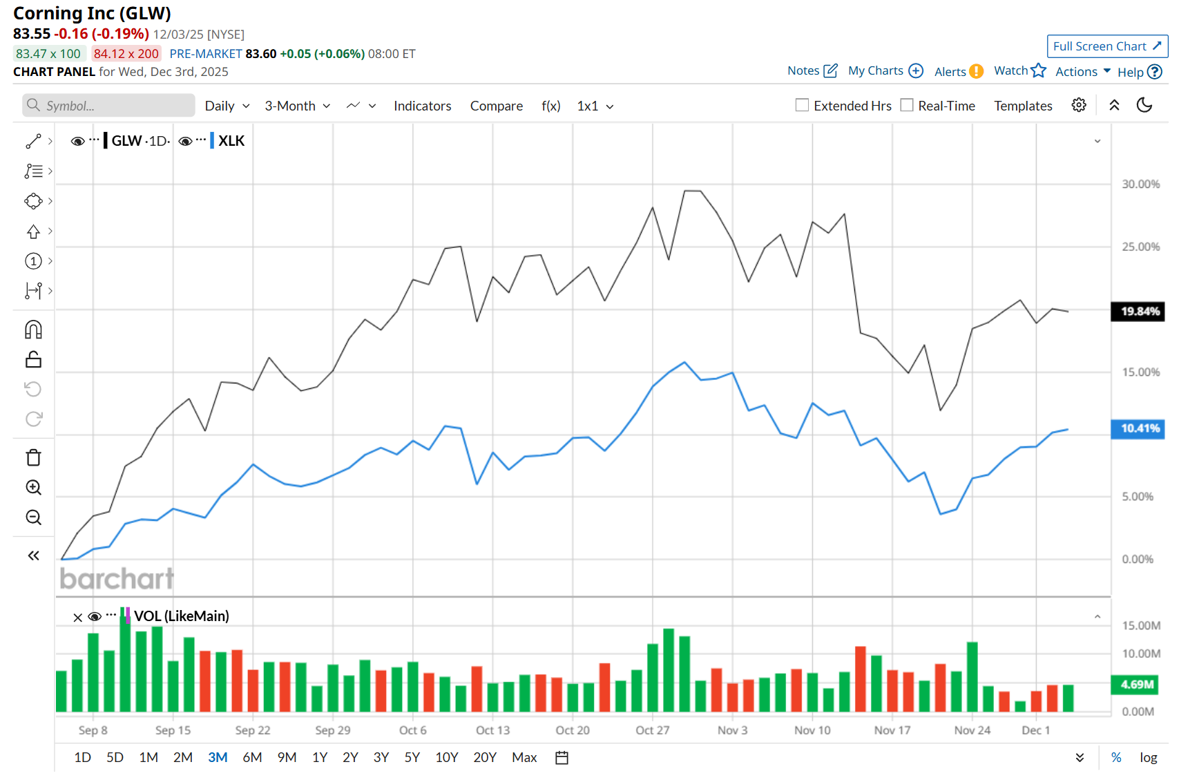Select the 6M time range

click(252, 757)
